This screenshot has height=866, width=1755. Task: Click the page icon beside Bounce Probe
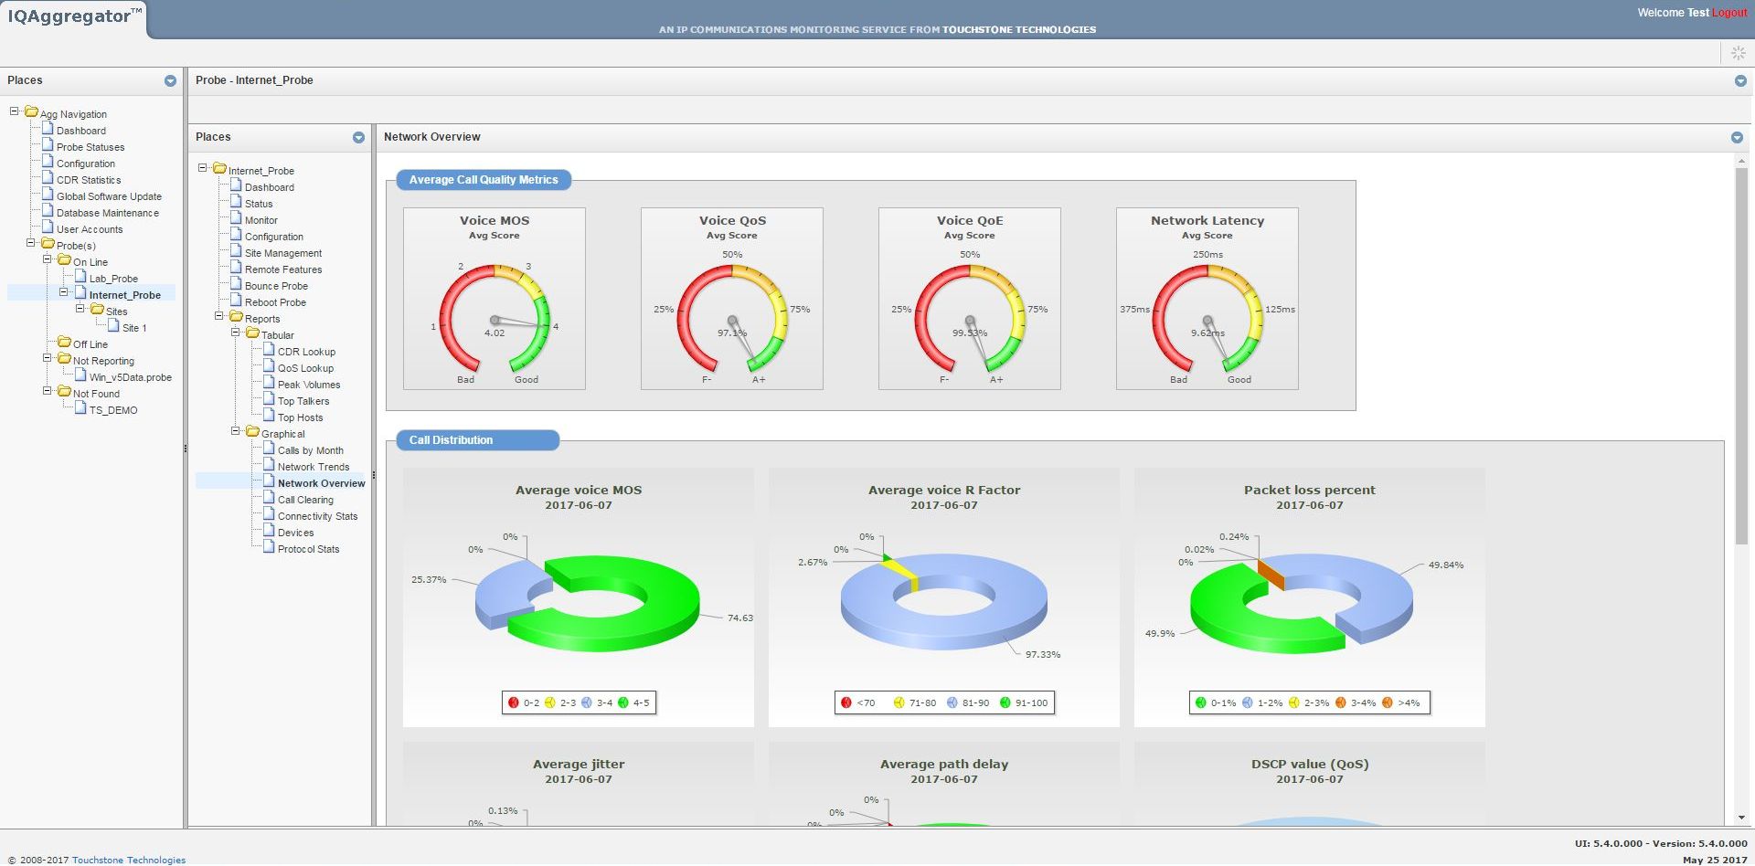pos(236,284)
